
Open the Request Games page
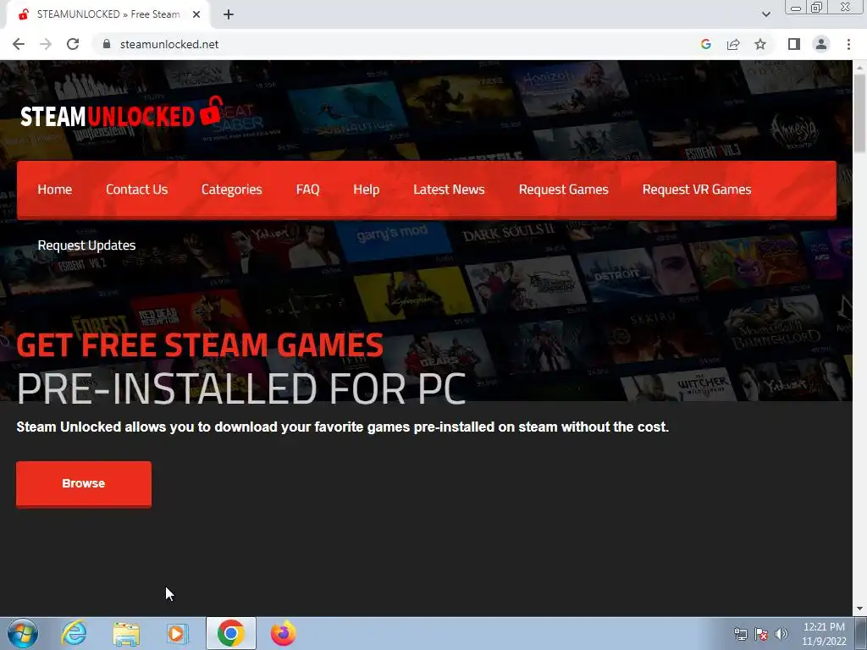(x=563, y=190)
